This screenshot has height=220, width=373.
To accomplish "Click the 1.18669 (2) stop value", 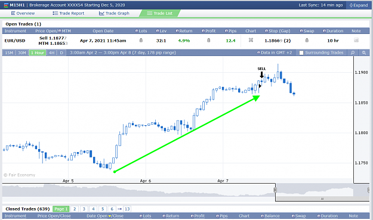I will [x=278, y=41].
